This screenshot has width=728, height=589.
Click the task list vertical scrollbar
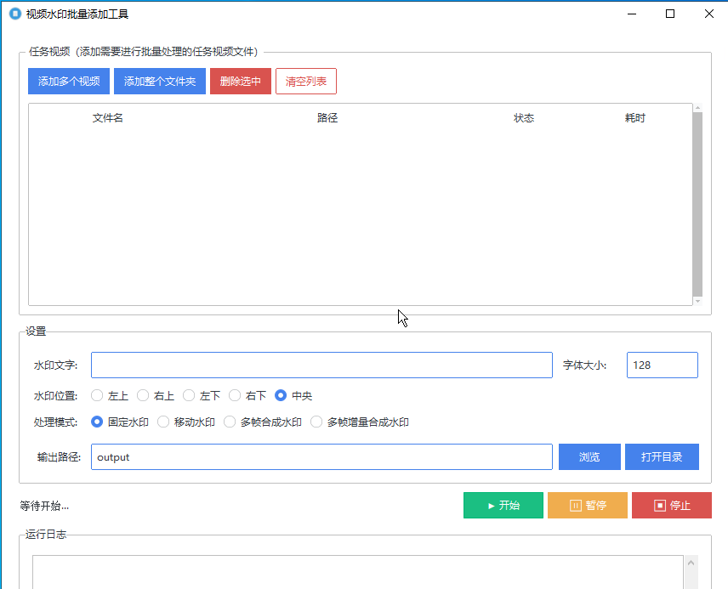pos(697,204)
